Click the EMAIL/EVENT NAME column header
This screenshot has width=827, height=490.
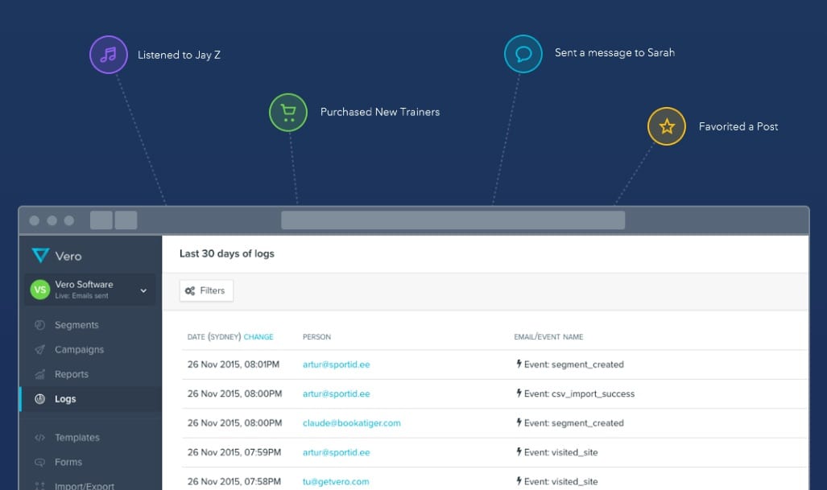click(x=548, y=336)
